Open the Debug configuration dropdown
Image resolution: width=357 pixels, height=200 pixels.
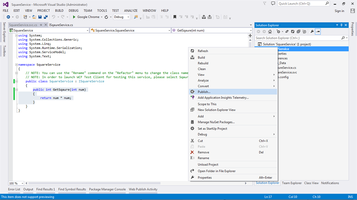coord(128,17)
